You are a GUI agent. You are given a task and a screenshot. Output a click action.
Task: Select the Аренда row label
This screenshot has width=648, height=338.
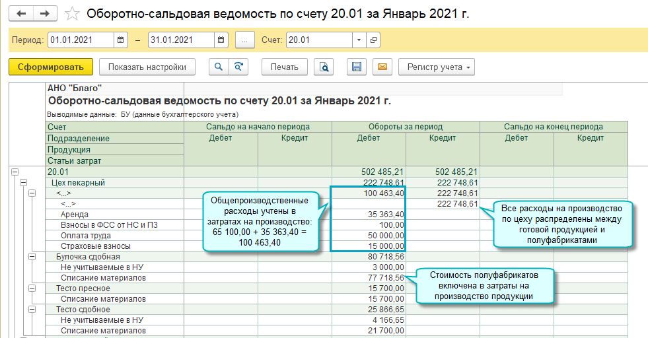click(75, 215)
